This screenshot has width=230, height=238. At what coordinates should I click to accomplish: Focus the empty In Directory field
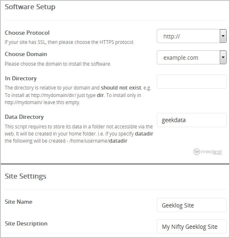pos(192,82)
